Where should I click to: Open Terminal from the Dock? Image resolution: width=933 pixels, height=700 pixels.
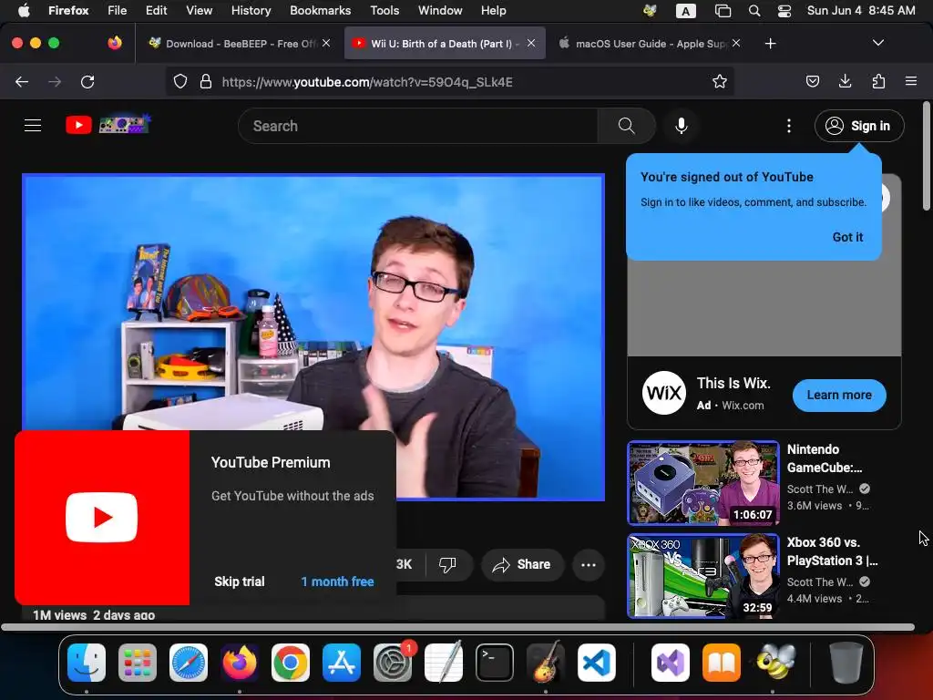coord(495,663)
